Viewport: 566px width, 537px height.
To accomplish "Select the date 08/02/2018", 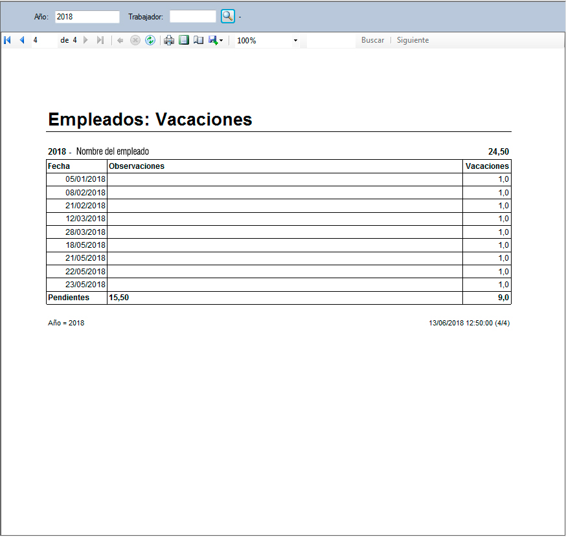I will click(x=85, y=193).
